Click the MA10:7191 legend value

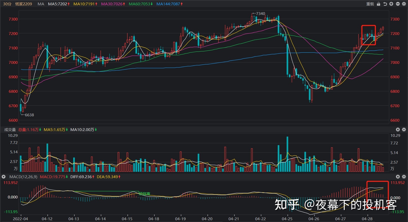pos(85,4)
